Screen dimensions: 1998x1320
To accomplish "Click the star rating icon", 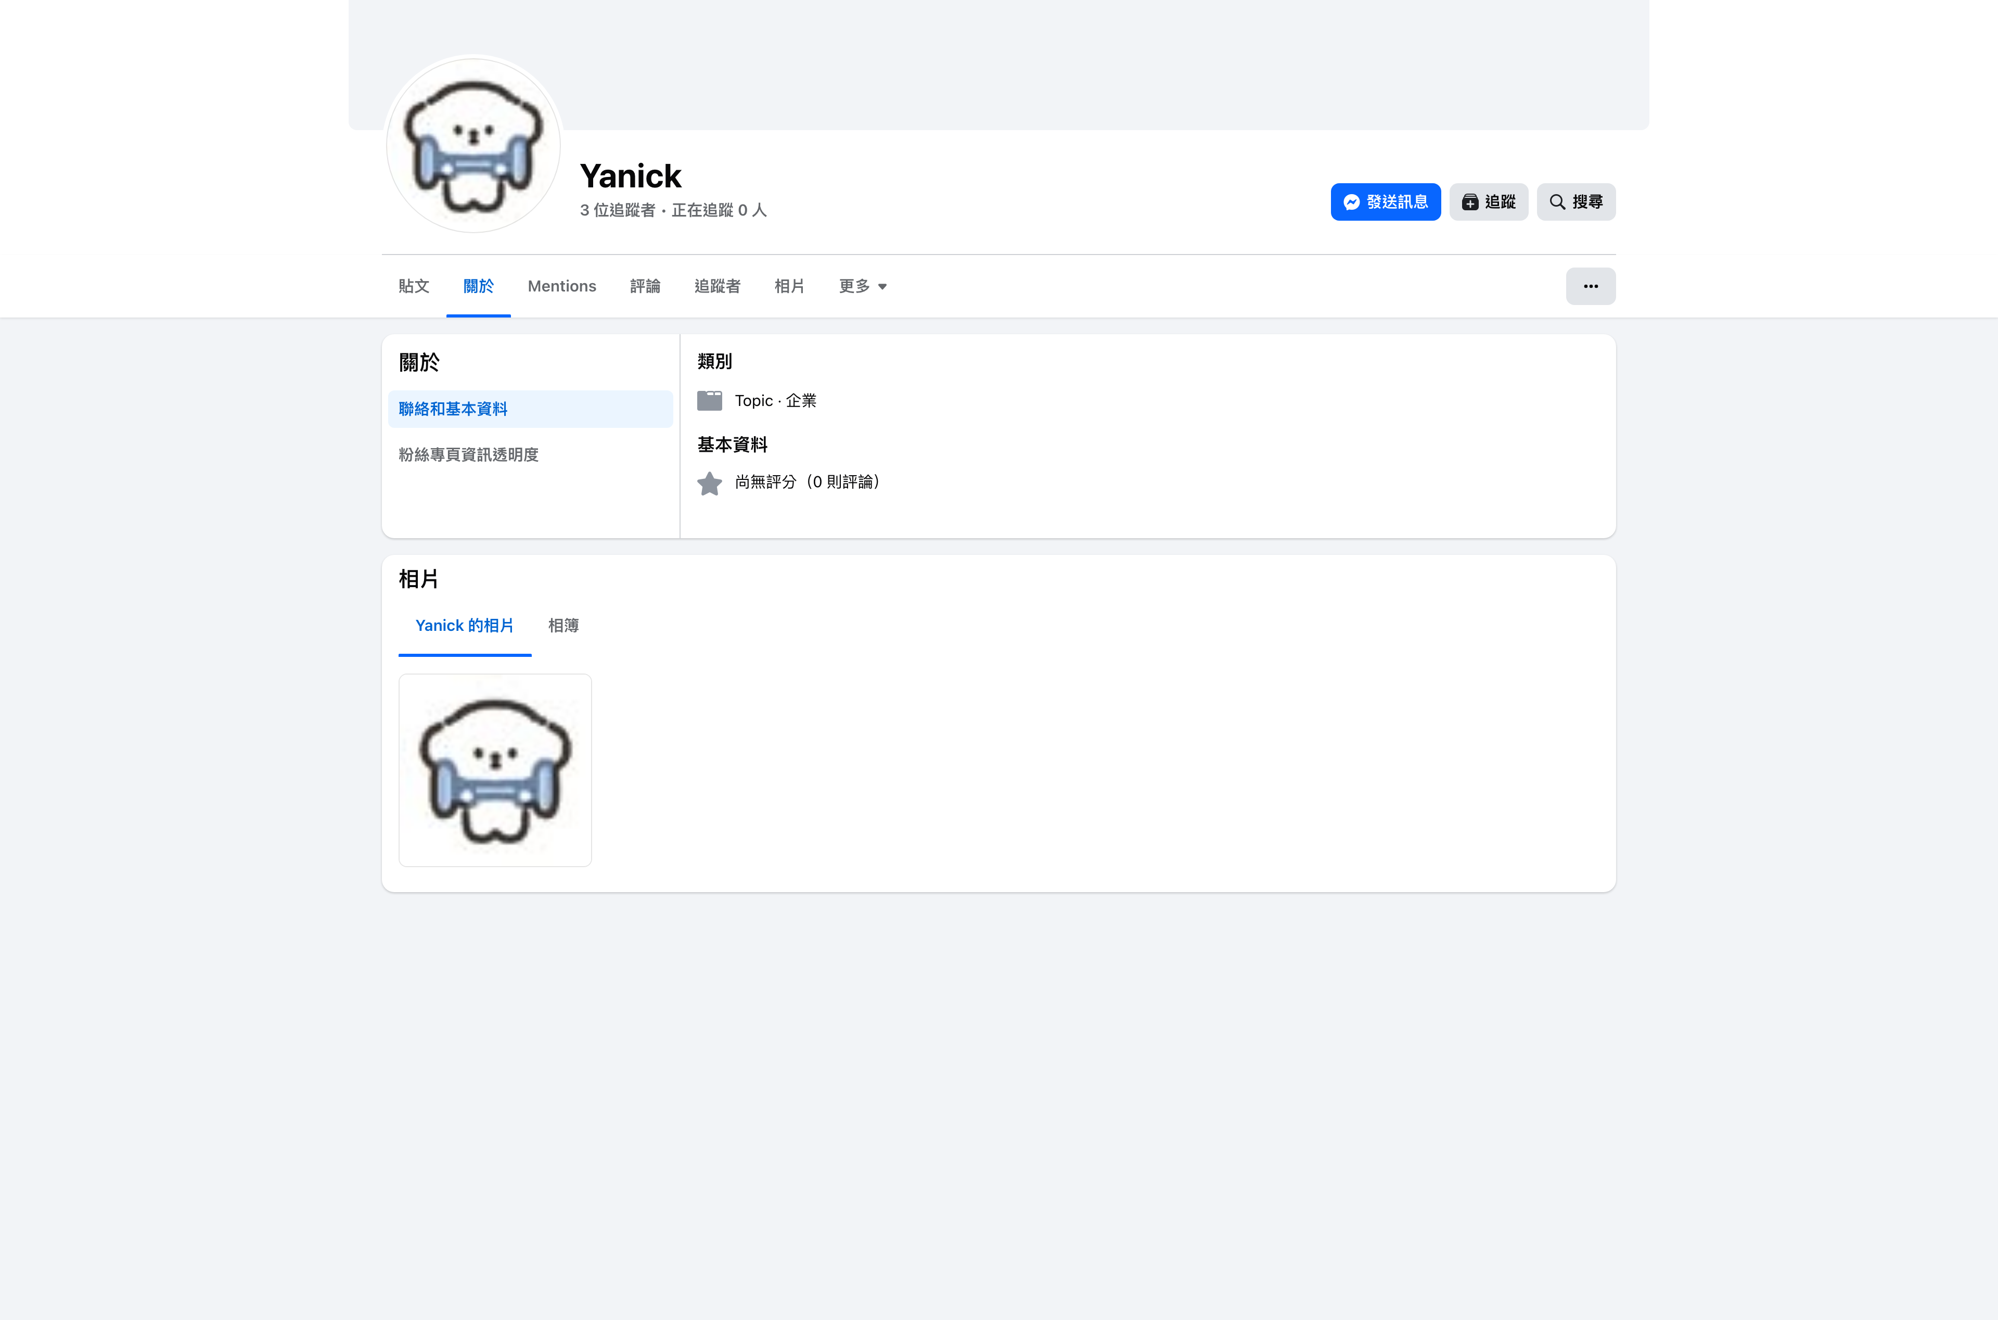I will click(x=709, y=483).
